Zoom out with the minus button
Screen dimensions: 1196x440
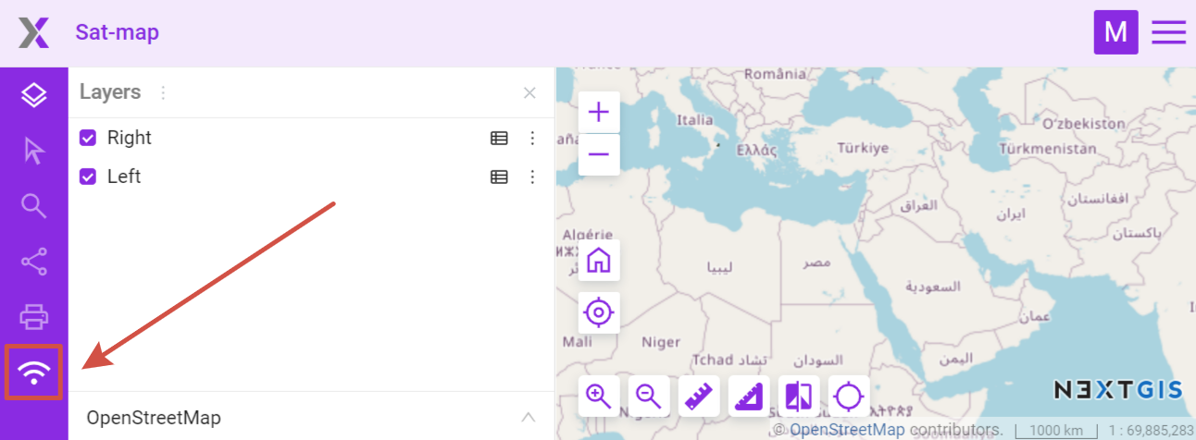[x=599, y=154]
